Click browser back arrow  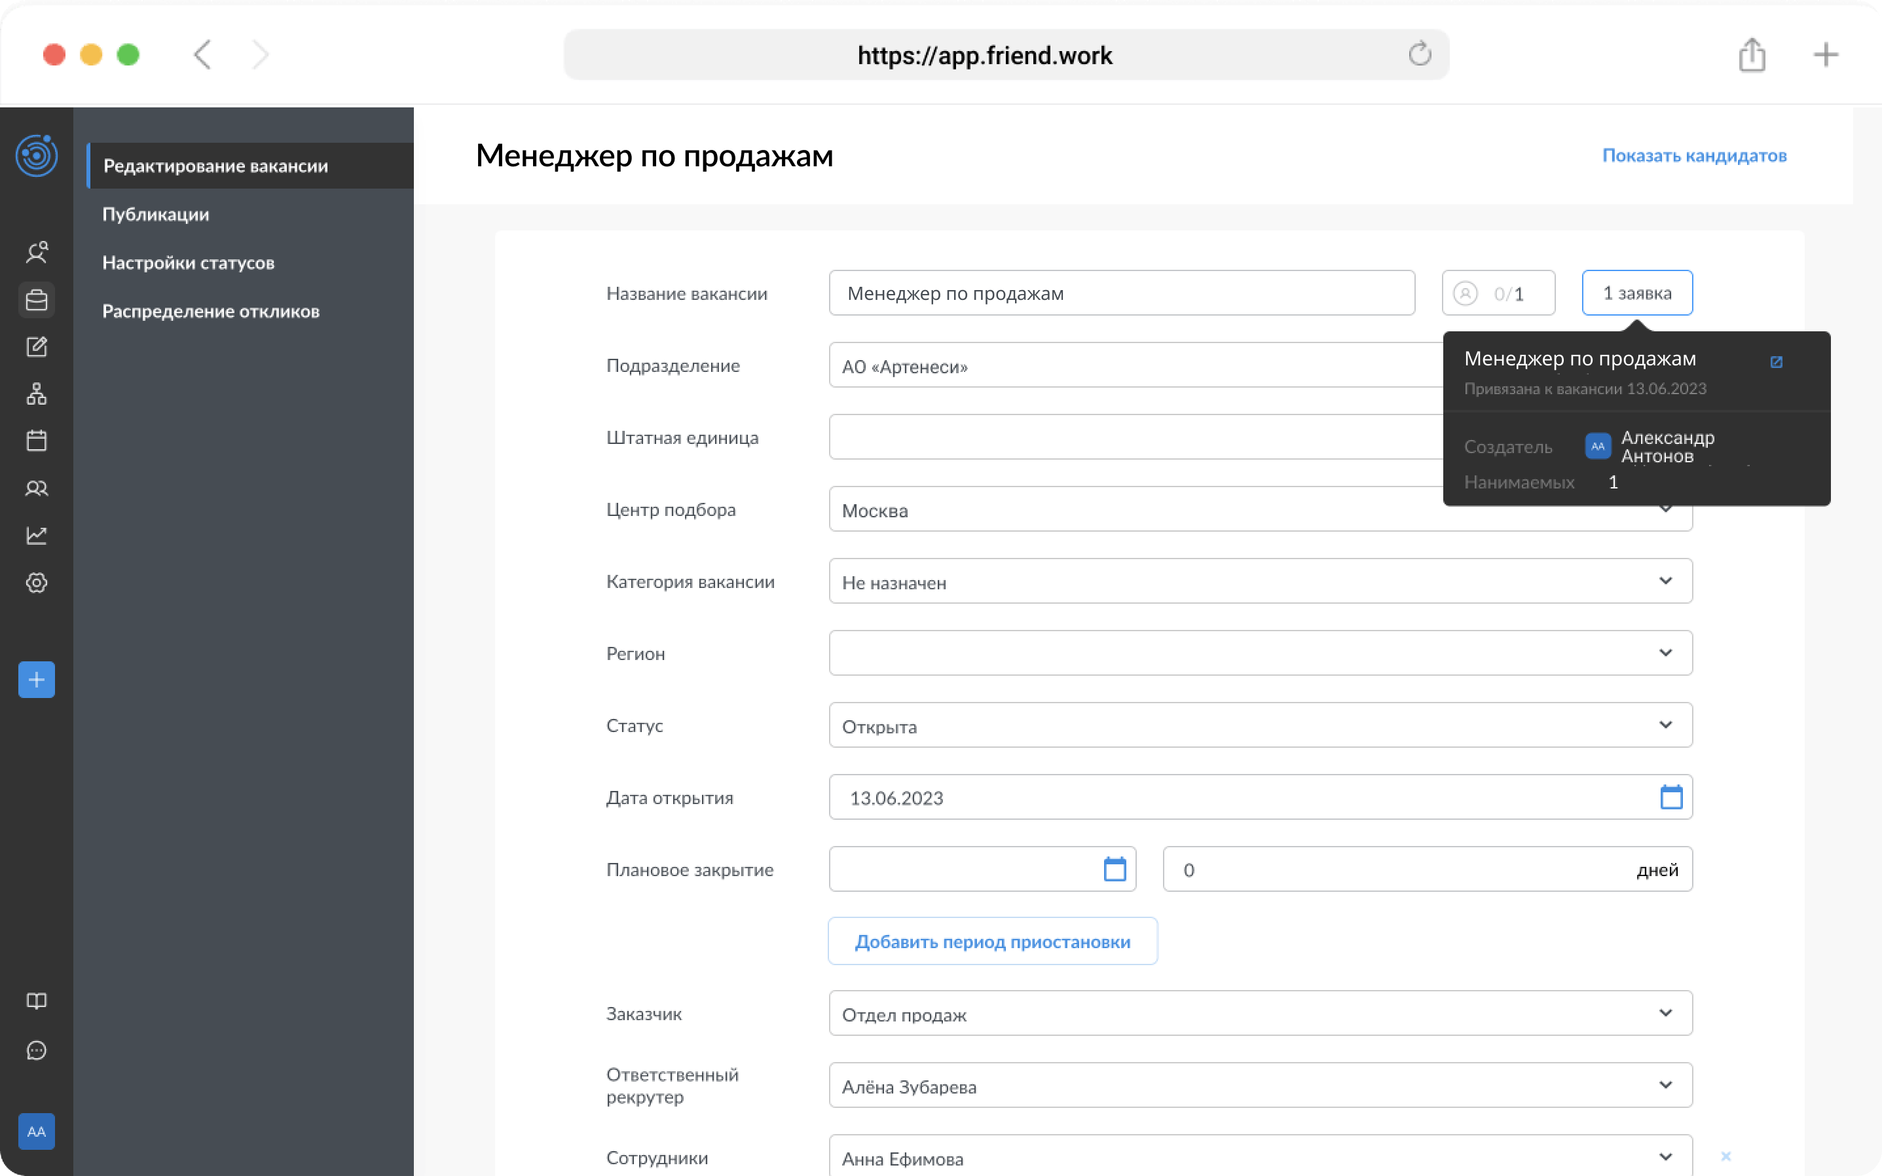point(202,54)
